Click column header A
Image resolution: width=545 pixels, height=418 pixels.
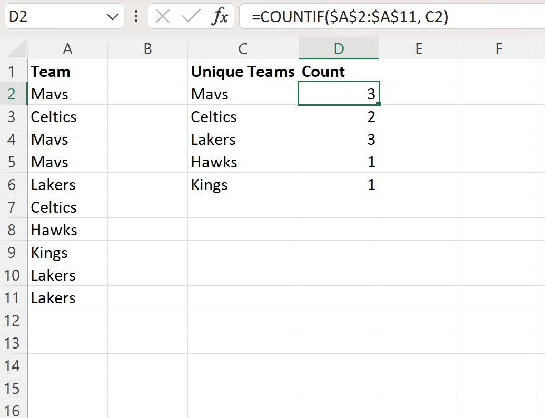pyautogui.click(x=67, y=48)
